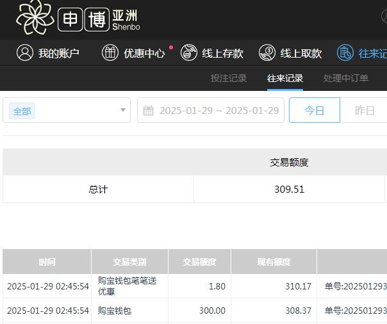Select the 购宝钱包笔笔送优惠 category cell
This screenshot has height=324, width=387.
coord(129,286)
